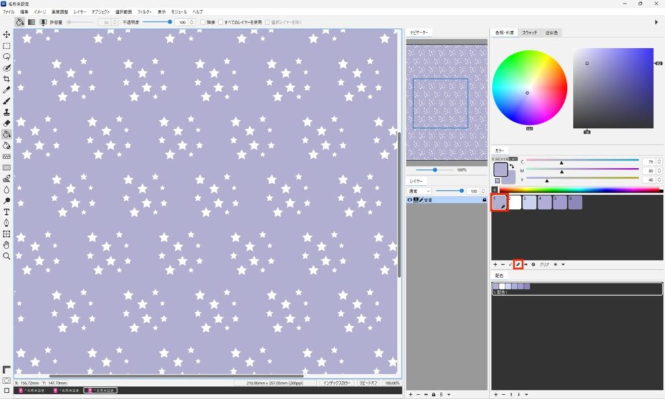Open the フィルター menu
The width and height of the screenshot is (665, 399).
point(145,12)
